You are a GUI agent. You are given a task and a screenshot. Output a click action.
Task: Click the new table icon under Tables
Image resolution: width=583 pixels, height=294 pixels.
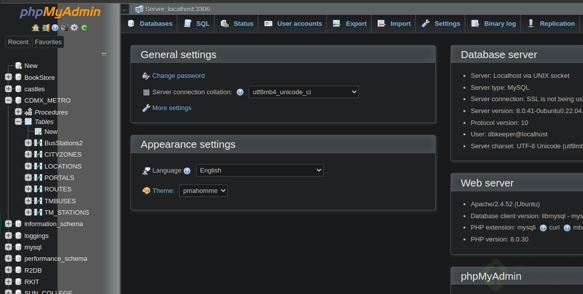(38, 131)
